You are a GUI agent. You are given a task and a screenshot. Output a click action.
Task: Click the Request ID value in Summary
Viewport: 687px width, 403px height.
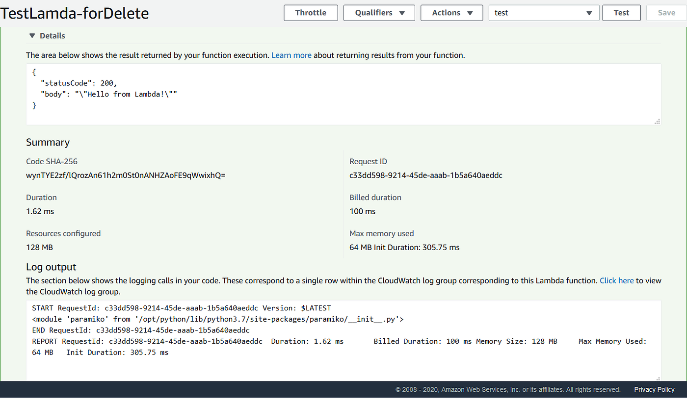point(426,176)
